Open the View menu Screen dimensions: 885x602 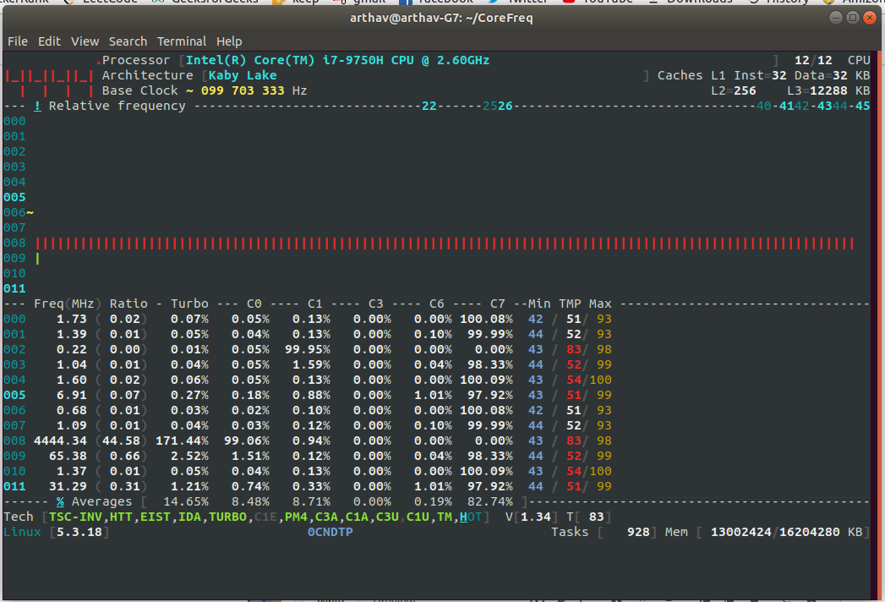(x=85, y=41)
